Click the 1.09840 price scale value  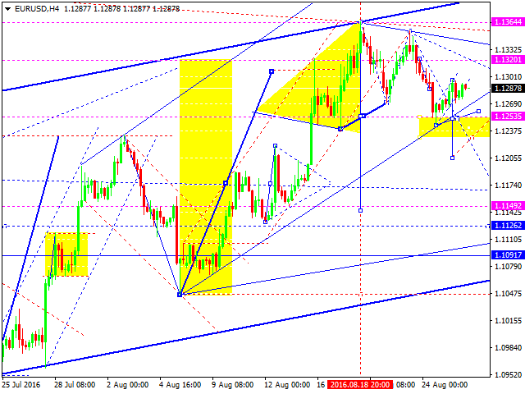click(509, 348)
